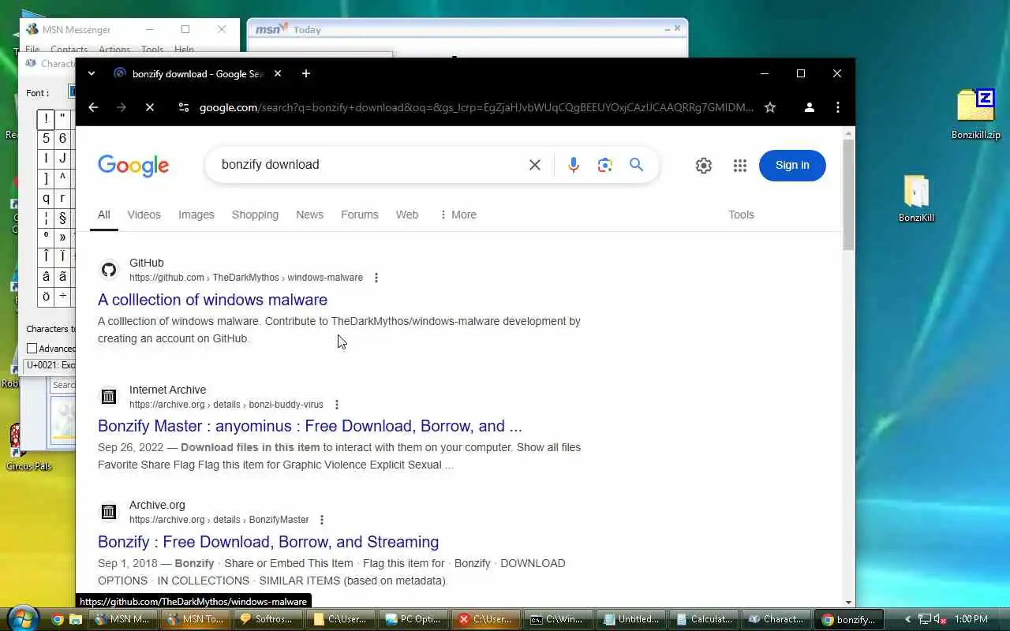
Task: Open the Windows Start orb
Action: click(x=21, y=618)
